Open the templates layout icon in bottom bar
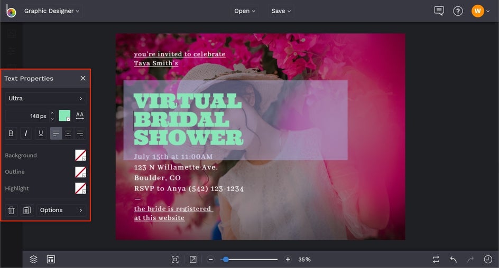Screen dimensions: 499x268 51,260
